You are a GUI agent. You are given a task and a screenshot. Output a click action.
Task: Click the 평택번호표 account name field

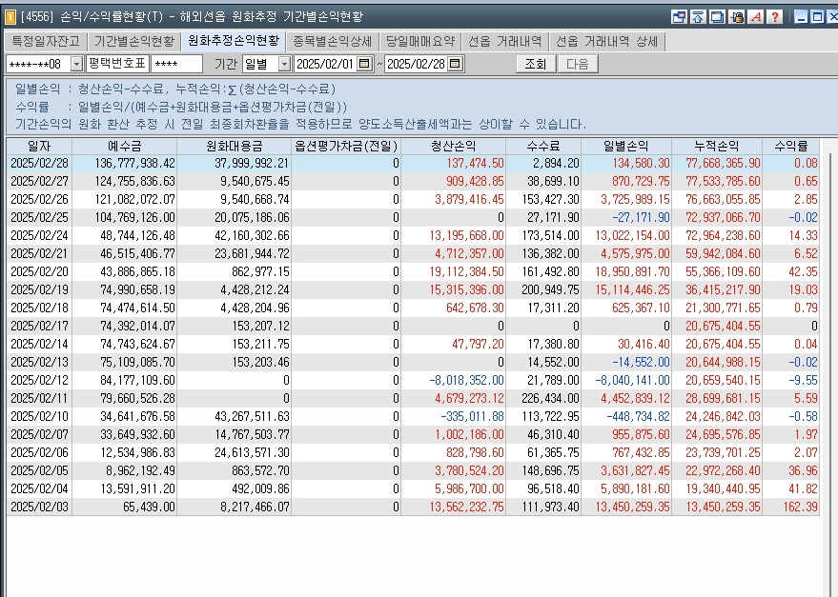117,64
